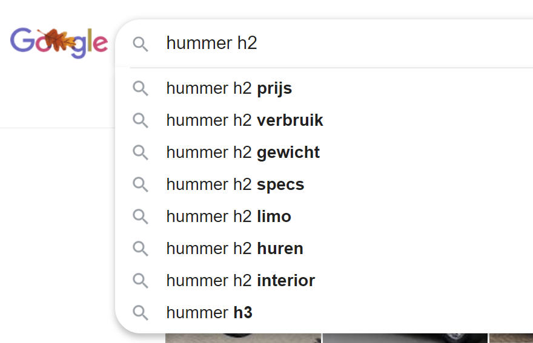
Task: Click the Google logo with autumn leaf
Action: point(59,43)
